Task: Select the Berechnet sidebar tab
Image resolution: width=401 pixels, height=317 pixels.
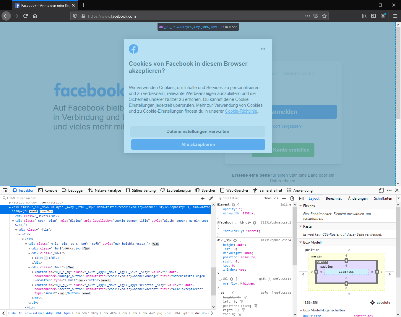Action: tap(334, 198)
